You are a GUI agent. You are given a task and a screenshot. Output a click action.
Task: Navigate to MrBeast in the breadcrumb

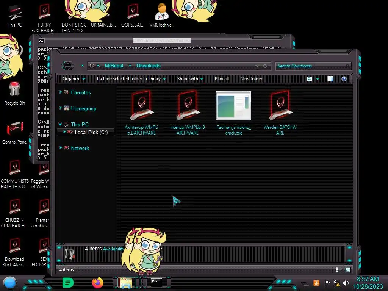coord(114,66)
